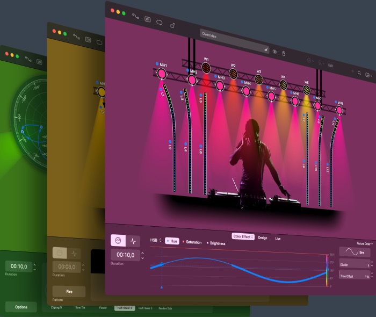Select the Bow Tie pattern
376x317 pixels.
pyautogui.click(x=80, y=307)
